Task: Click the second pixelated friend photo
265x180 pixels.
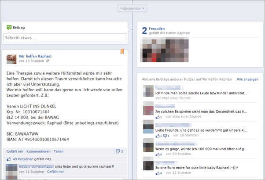Action: click(x=177, y=50)
